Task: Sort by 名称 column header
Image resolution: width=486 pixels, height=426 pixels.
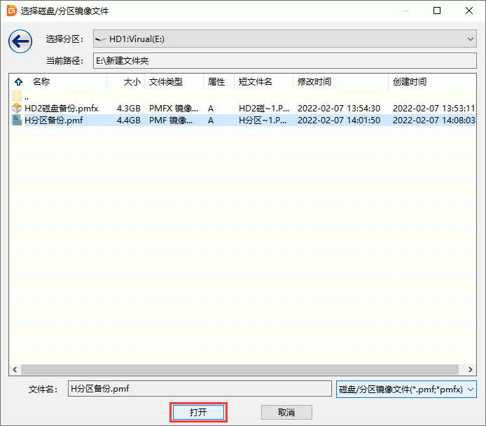Action: [x=41, y=82]
